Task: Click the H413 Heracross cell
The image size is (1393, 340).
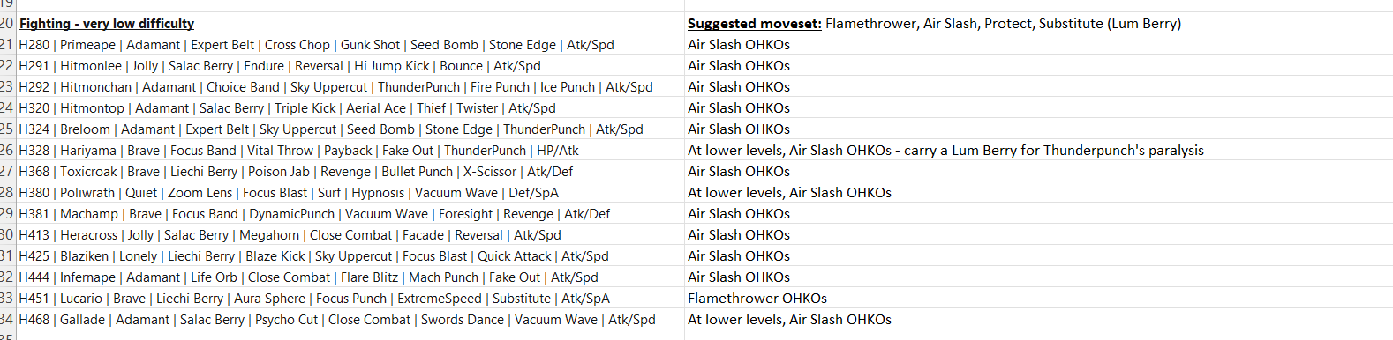Action: [350, 235]
